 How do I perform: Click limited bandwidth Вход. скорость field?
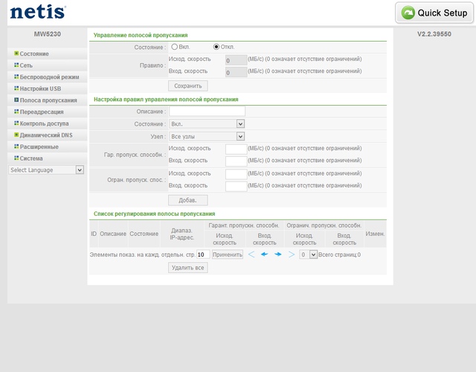coord(237,187)
